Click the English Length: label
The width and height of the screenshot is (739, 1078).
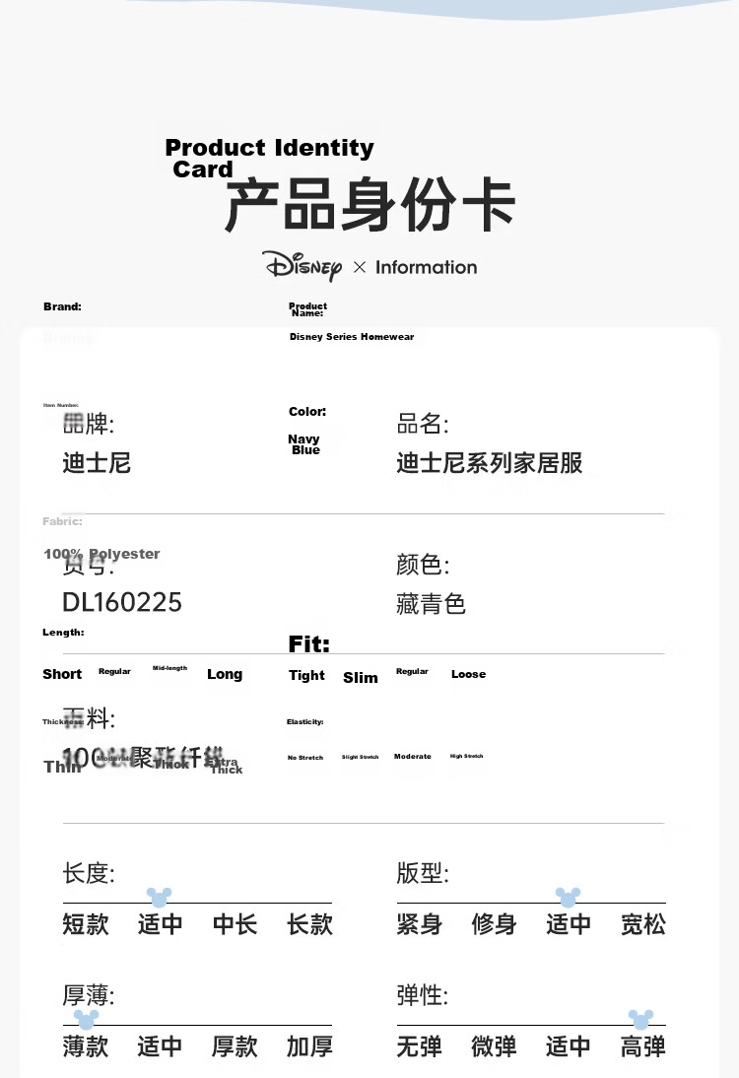tap(63, 633)
